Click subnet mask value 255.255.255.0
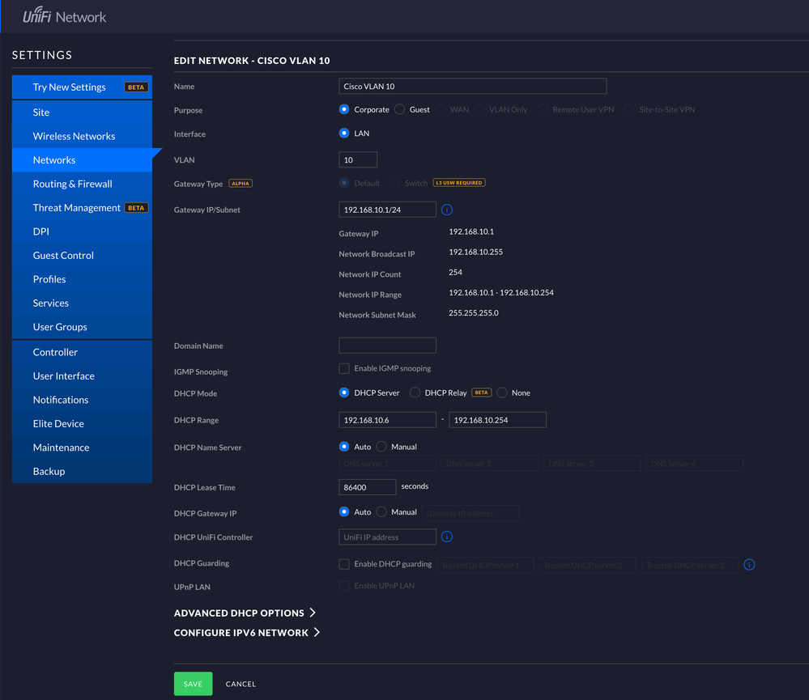Viewport: 809px width, 700px height. click(x=474, y=313)
